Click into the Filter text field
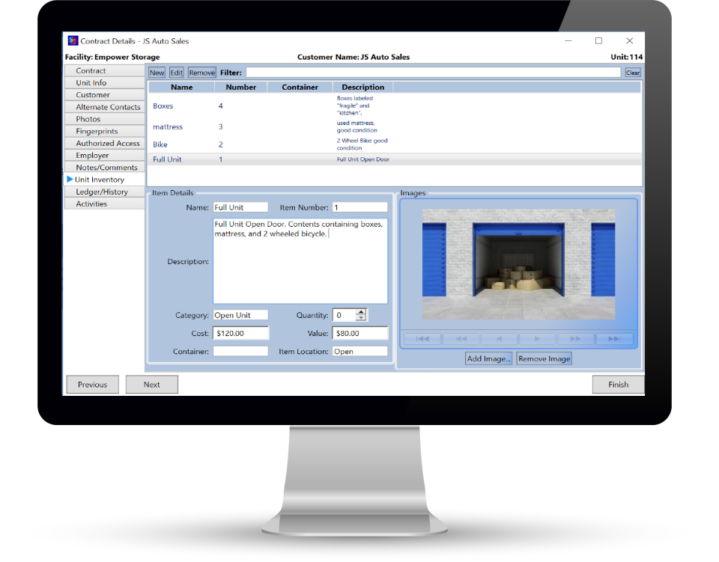This screenshot has height=562, width=719. 433,73
